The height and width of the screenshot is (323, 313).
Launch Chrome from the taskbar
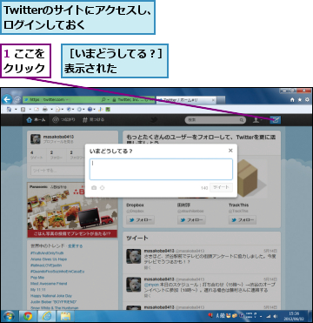coord(28,316)
